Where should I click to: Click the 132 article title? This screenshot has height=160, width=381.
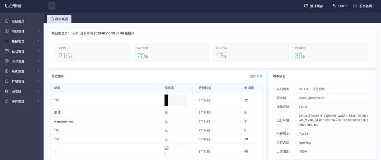(x=57, y=139)
